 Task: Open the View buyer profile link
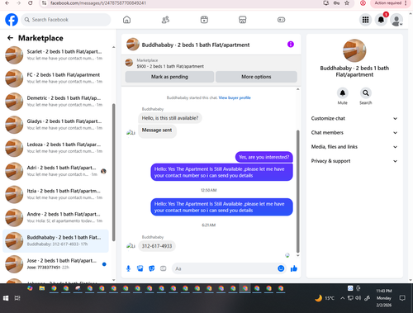click(235, 97)
